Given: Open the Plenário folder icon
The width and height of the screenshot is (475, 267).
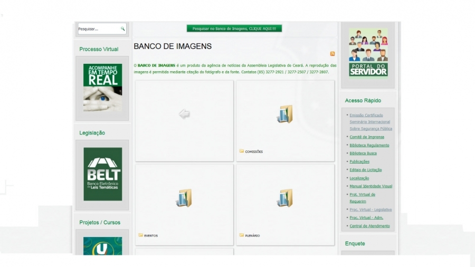Looking at the screenshot, I should (285, 198).
